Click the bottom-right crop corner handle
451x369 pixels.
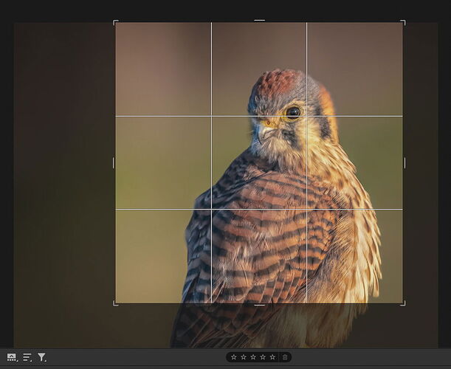403,303
